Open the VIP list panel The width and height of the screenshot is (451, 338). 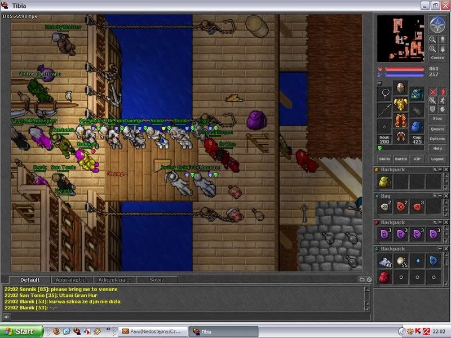pyautogui.click(x=417, y=159)
